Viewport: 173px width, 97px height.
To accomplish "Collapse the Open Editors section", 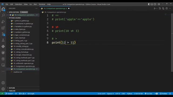I will tap(14, 12).
